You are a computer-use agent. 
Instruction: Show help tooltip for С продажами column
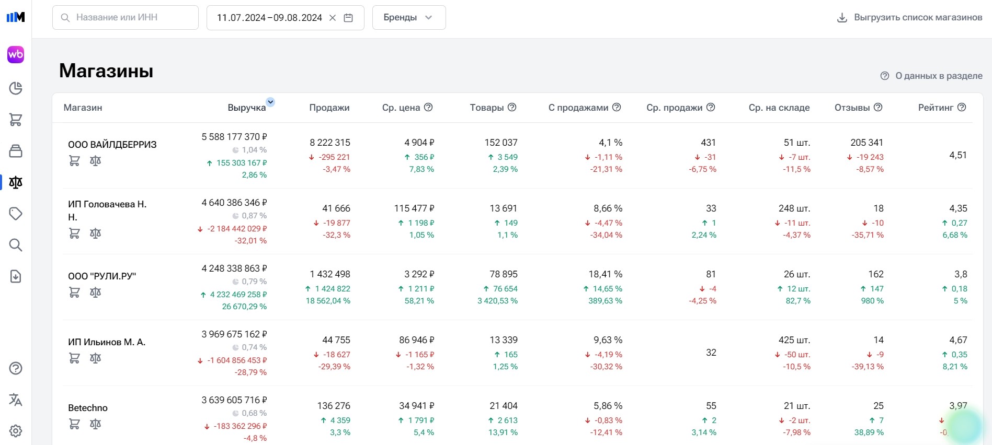(617, 107)
